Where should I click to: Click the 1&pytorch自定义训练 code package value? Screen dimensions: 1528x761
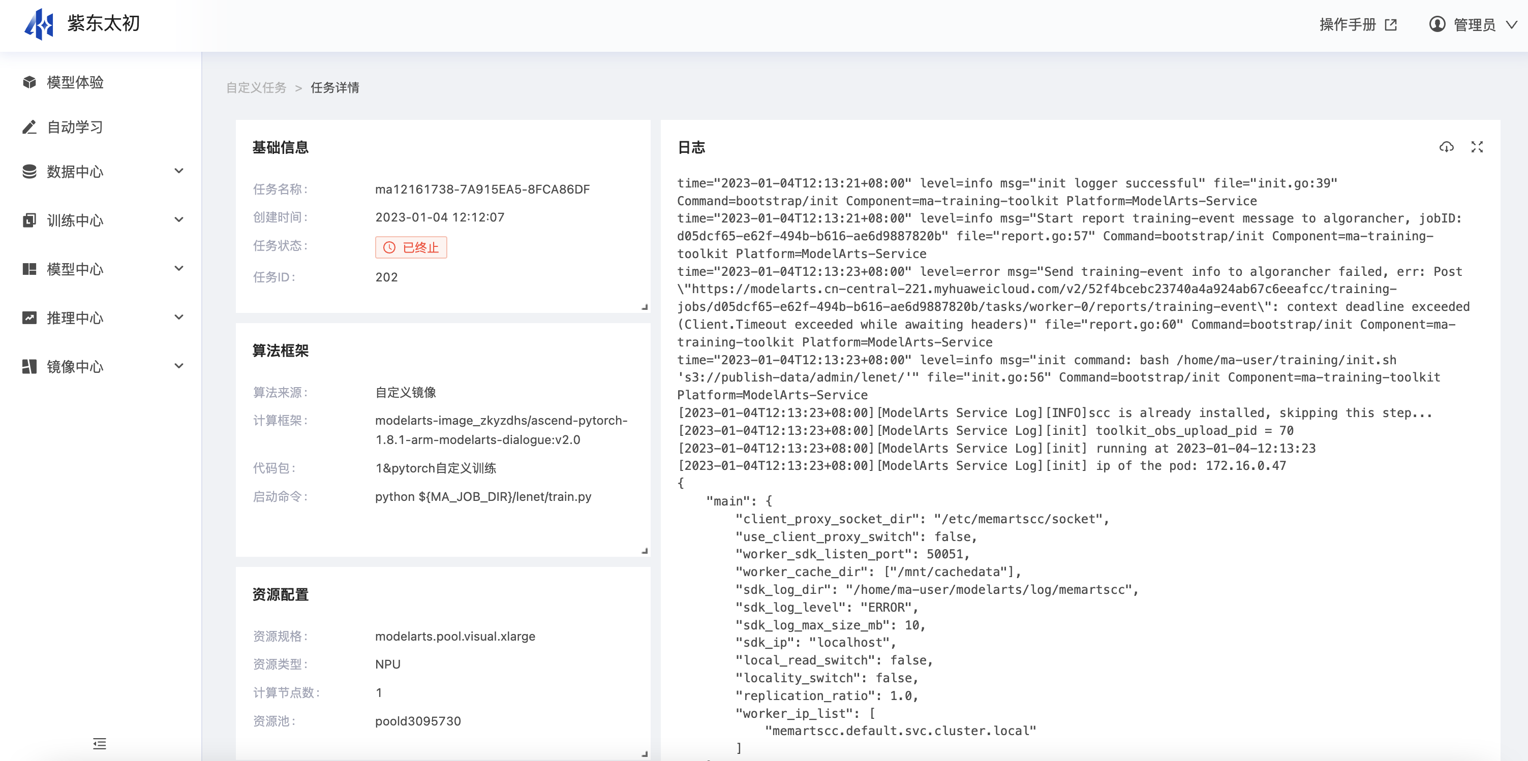pos(436,468)
